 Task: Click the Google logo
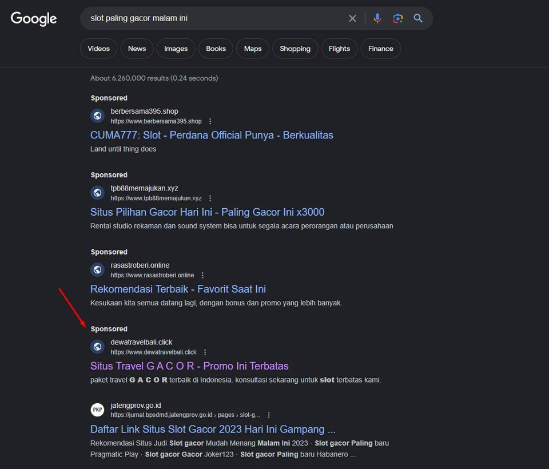tap(34, 18)
